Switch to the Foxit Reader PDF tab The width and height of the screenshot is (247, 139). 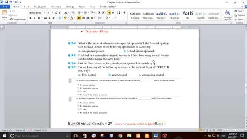(x=108, y=7)
